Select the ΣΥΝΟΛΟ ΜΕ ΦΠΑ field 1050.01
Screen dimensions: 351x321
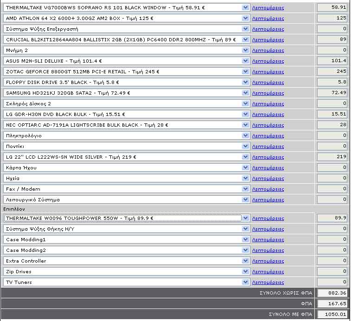[x=332, y=315]
